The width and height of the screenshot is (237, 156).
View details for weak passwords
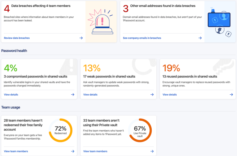coord(90,94)
